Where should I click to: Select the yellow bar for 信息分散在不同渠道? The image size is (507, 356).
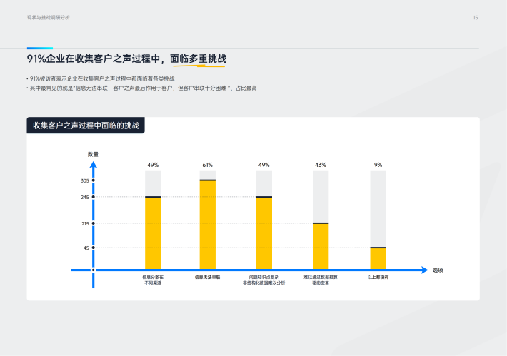pos(153,233)
